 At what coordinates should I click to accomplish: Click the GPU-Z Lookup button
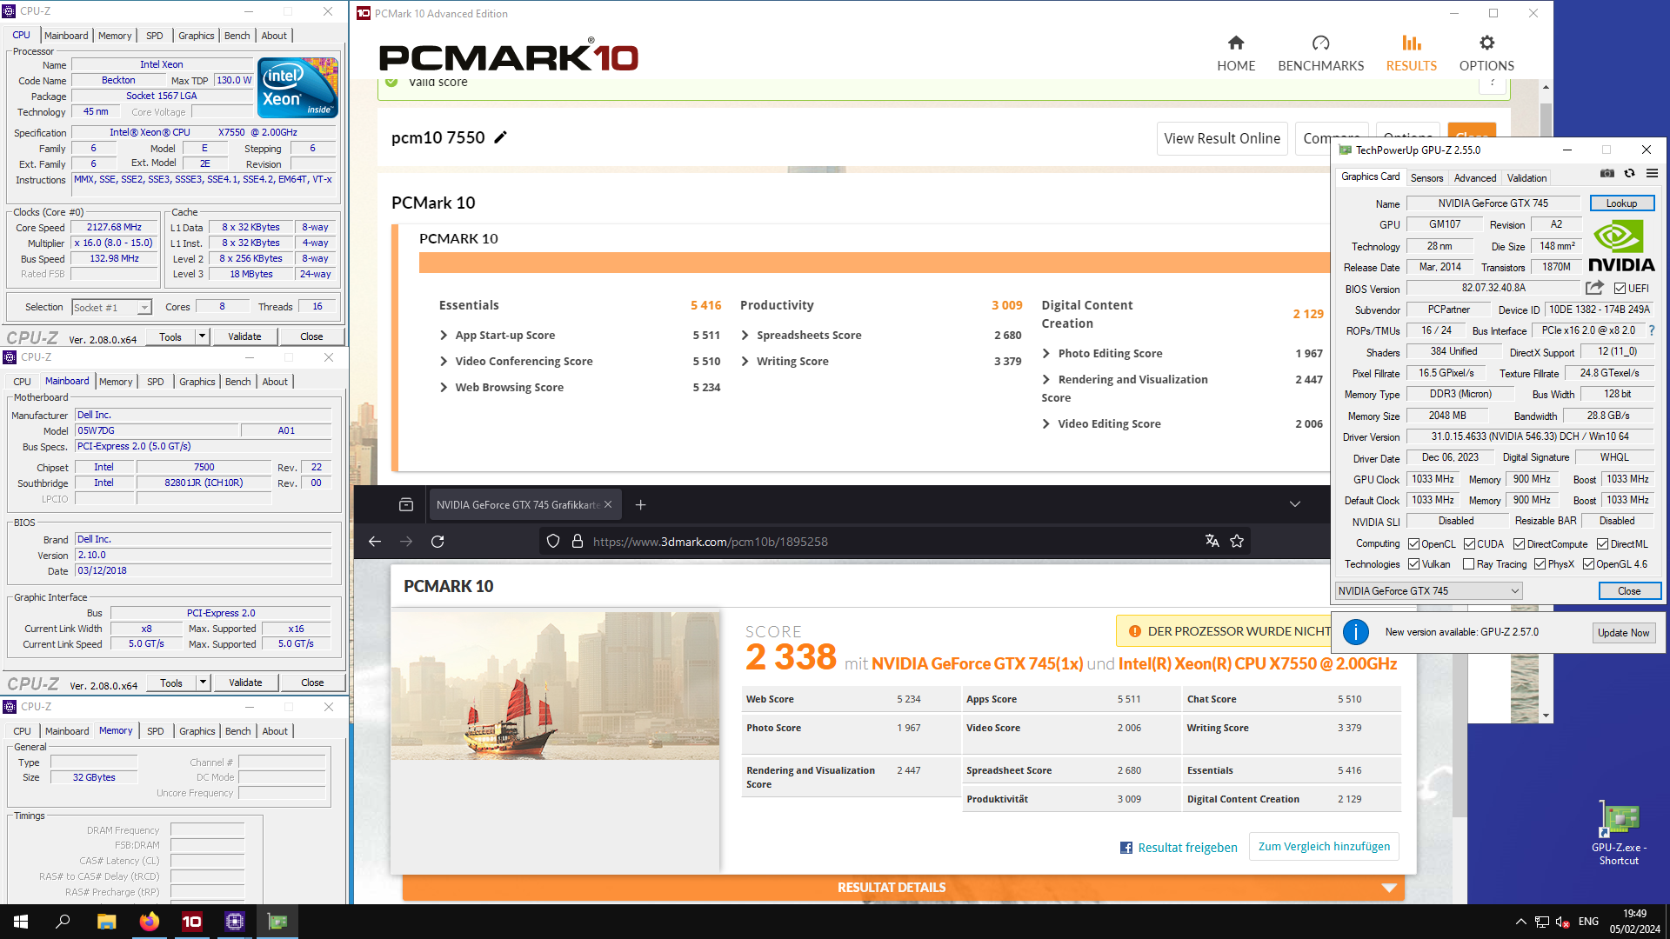[1621, 203]
